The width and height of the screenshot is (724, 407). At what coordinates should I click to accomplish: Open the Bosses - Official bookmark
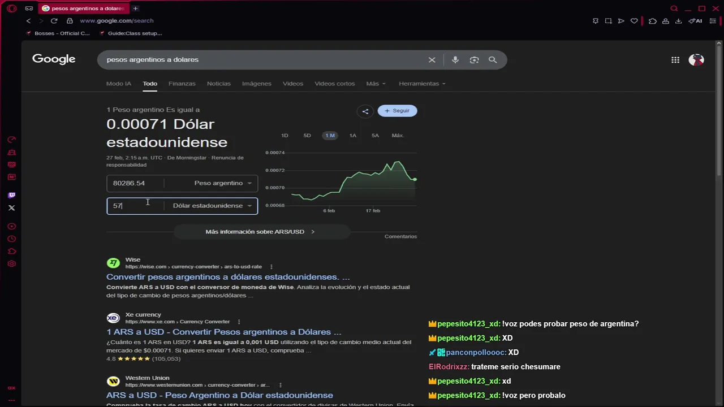pos(58,33)
